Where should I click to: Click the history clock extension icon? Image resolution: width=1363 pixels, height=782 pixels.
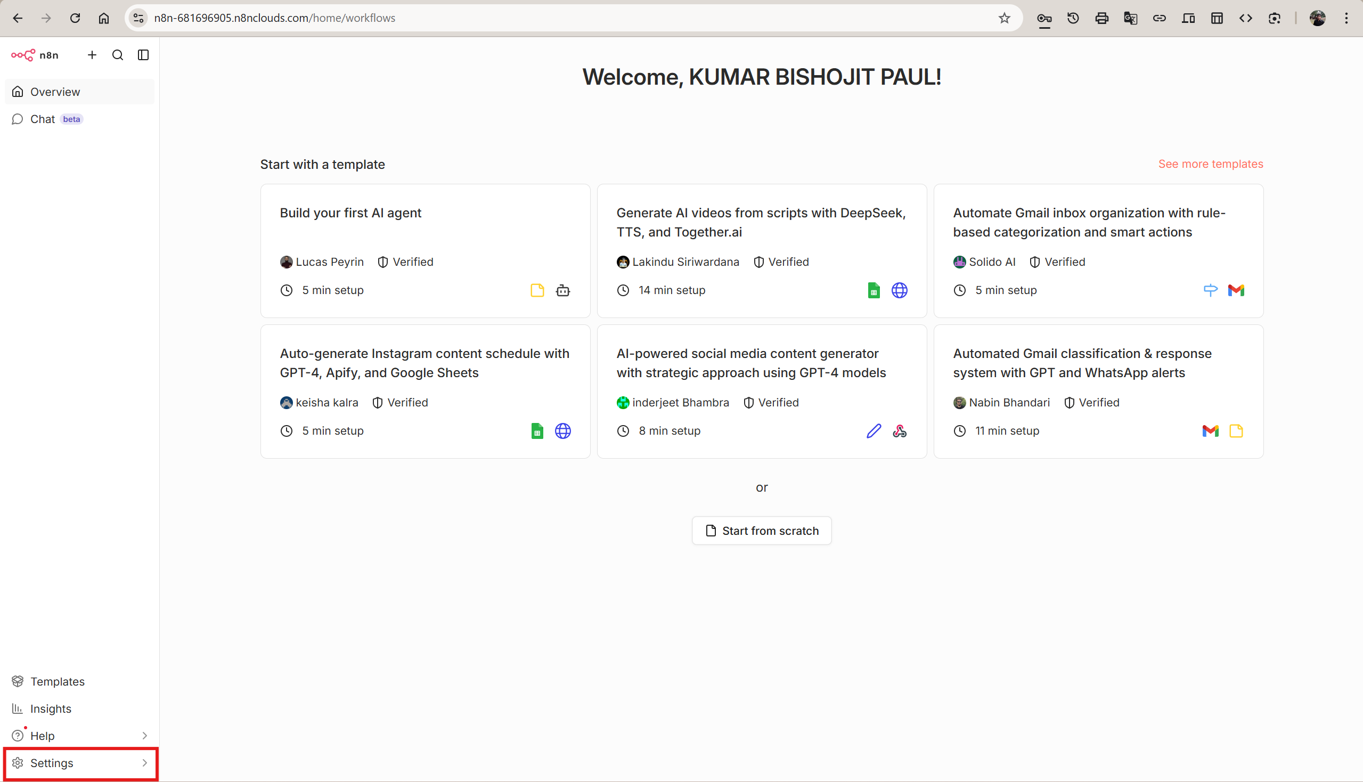click(1073, 18)
